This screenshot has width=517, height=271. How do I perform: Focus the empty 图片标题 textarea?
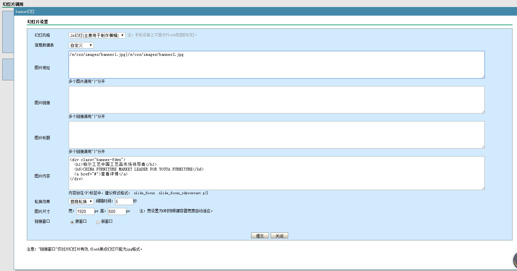[276, 135]
